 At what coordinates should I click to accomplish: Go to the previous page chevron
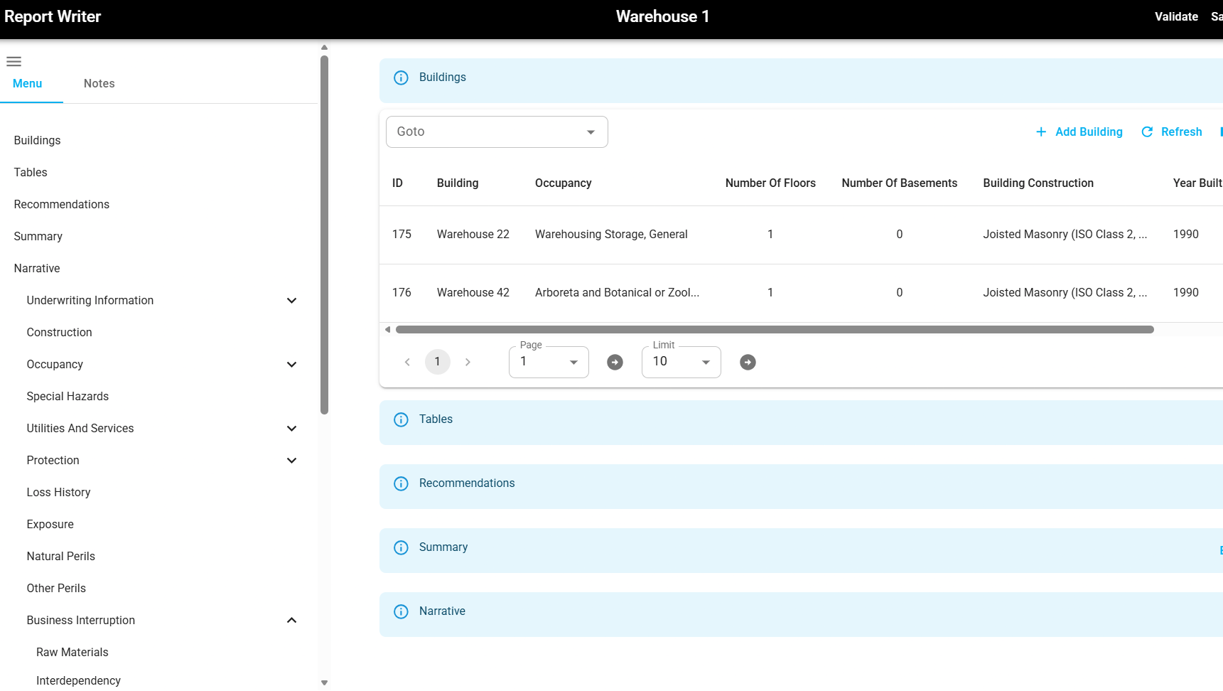[407, 362]
